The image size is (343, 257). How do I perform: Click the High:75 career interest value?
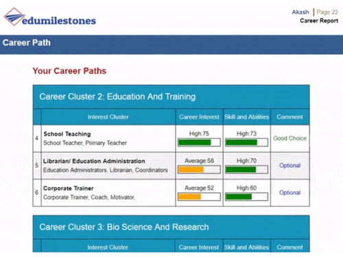[199, 134]
